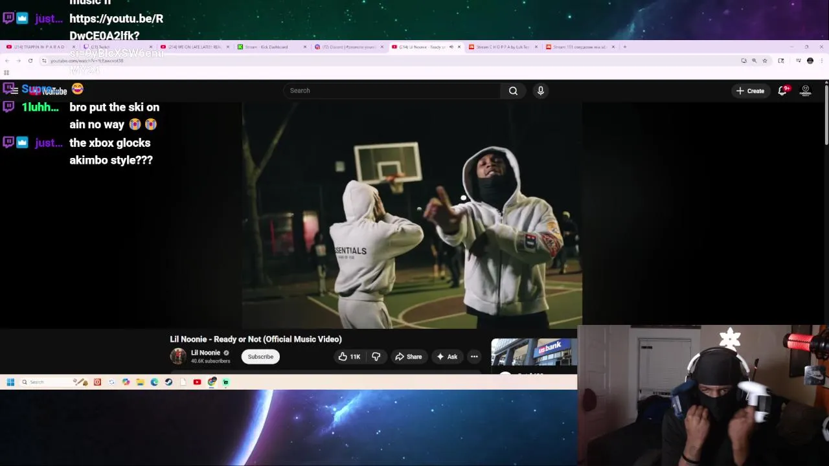Go forward in browser history
This screenshot has width=829, height=466.
18,60
